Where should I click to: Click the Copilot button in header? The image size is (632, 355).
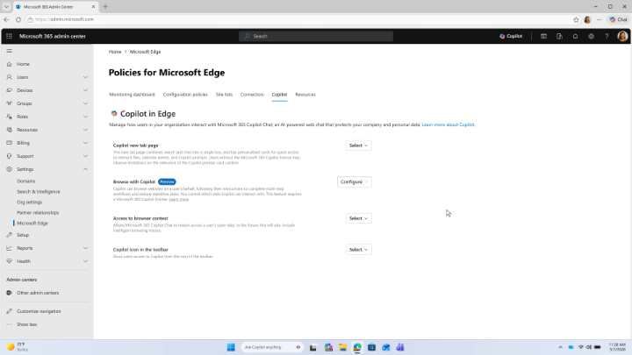coord(511,36)
